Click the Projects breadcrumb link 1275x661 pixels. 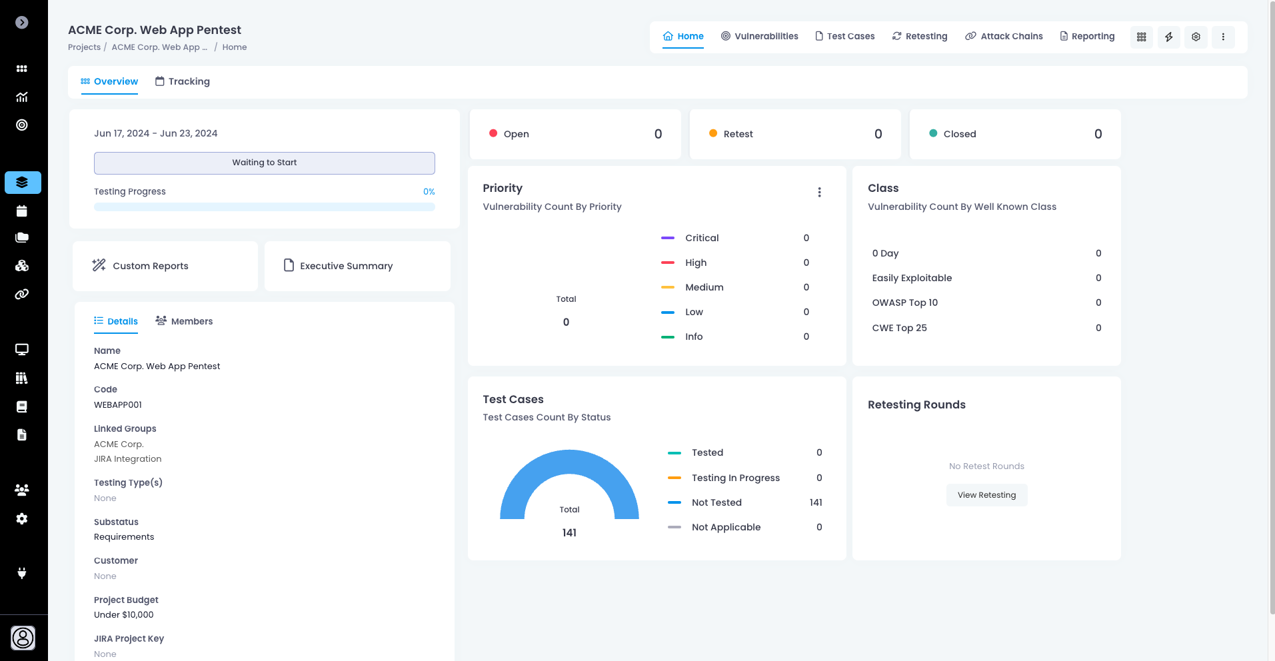point(84,47)
